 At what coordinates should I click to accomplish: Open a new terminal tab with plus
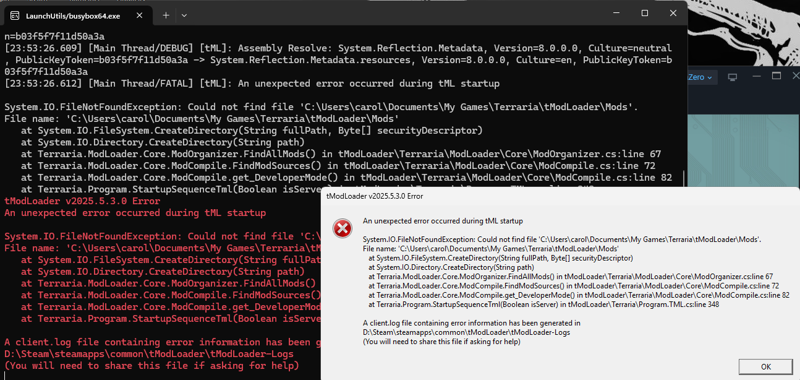point(166,14)
